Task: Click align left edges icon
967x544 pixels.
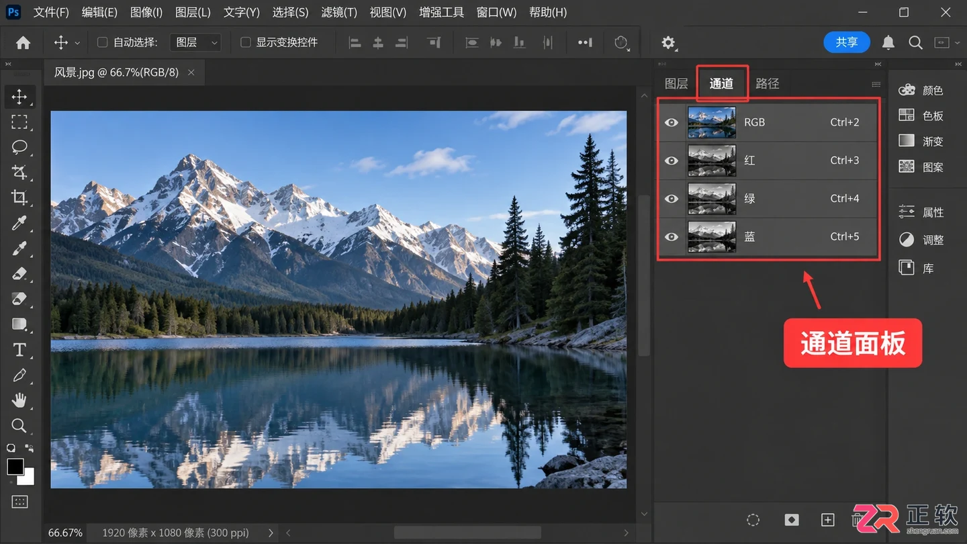Action: click(x=355, y=42)
